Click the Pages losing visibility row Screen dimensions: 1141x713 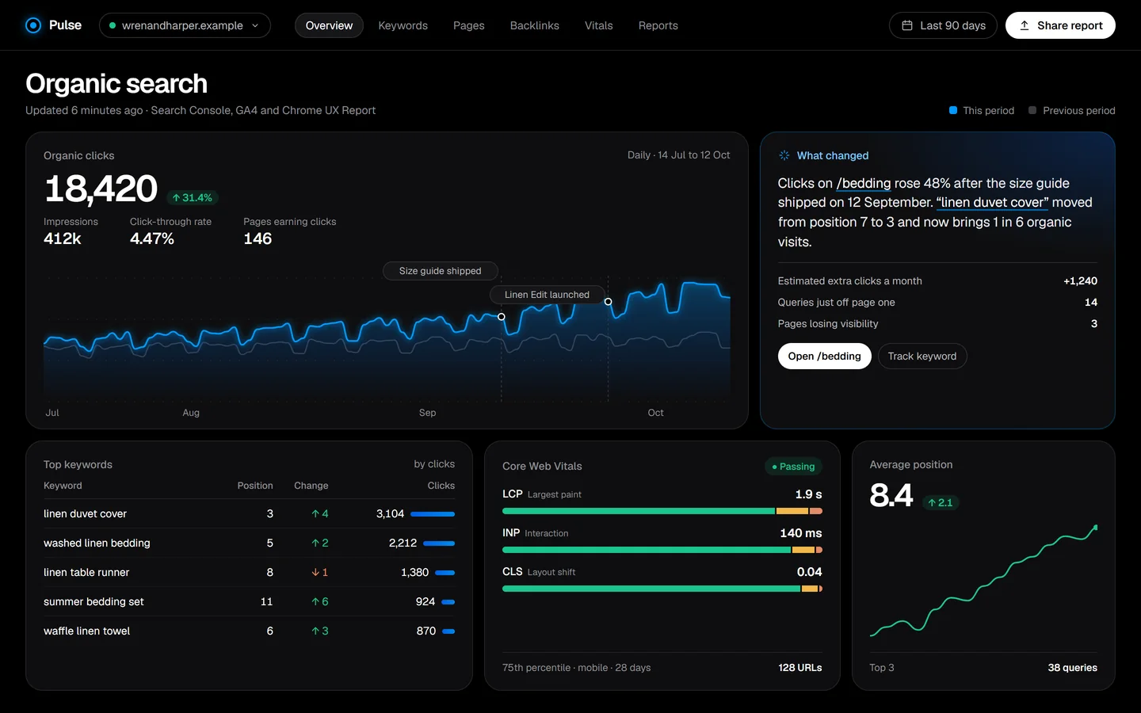click(937, 324)
